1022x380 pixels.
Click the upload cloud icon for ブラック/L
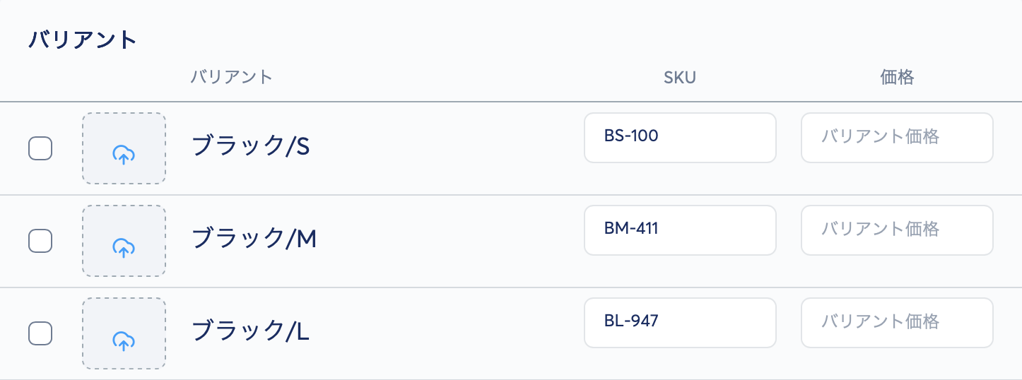point(124,340)
